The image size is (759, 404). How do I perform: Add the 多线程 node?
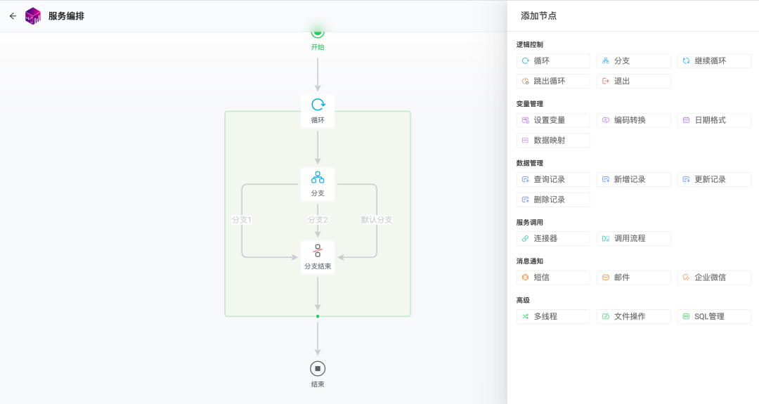tap(553, 316)
